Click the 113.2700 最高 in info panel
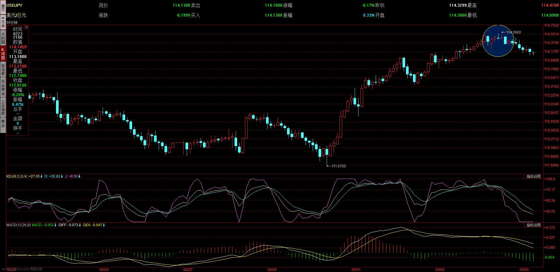Image resolution: width=560 pixels, height=272 pixels. pyautogui.click(x=17, y=66)
